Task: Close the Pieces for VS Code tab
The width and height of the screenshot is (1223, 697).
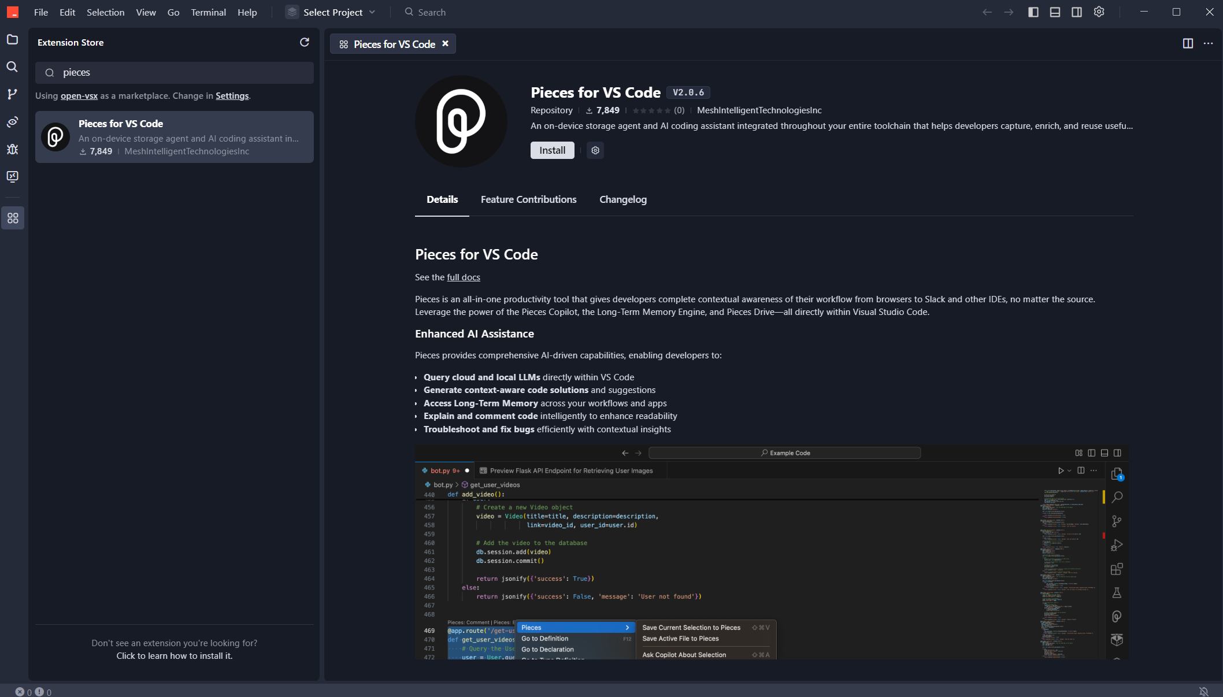Action: 445,44
